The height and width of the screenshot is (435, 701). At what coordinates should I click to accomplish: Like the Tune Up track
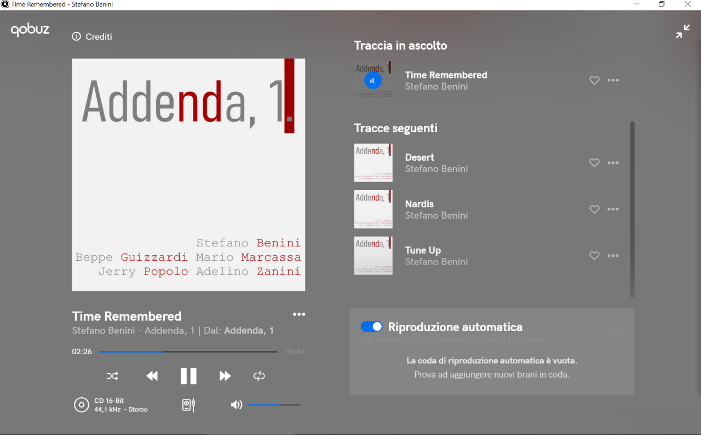coord(594,256)
